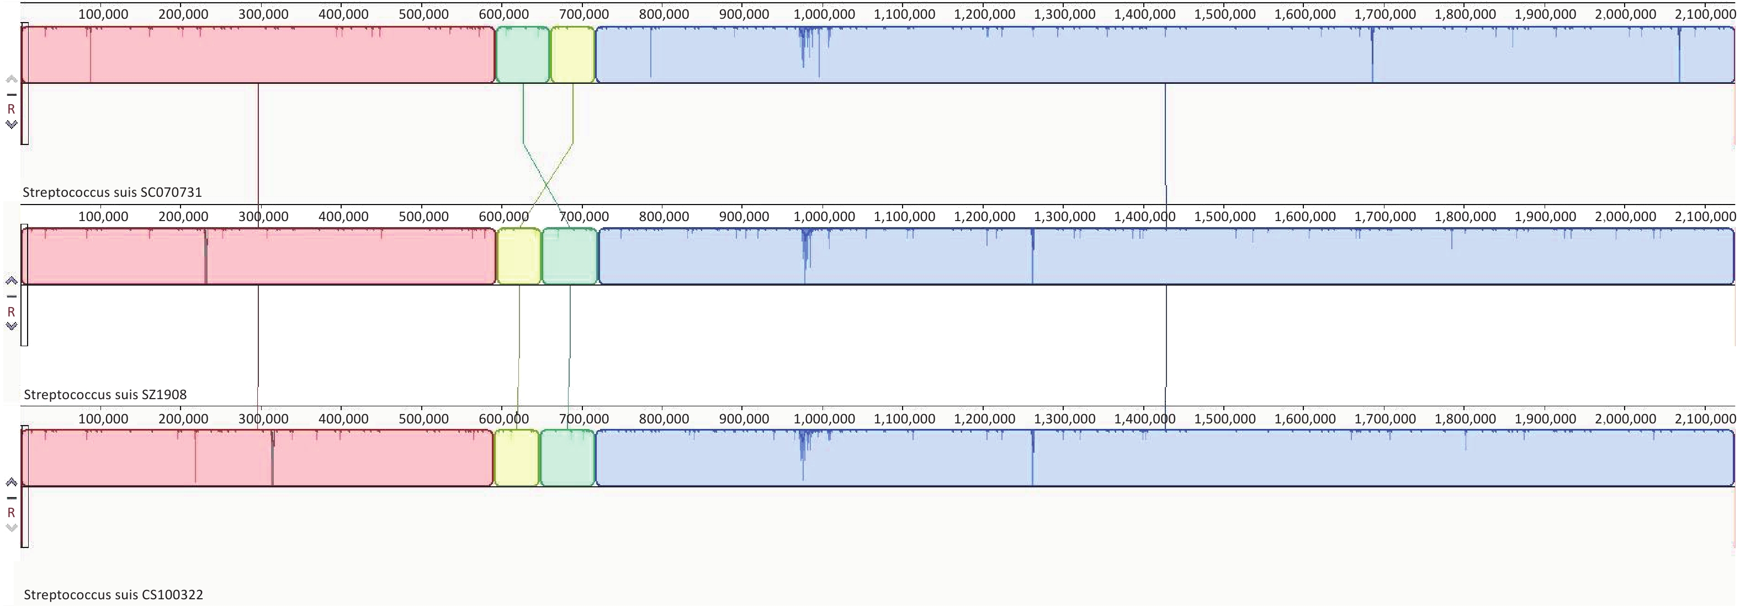Click the 'Streptococcus suis CS100322' label
This screenshot has width=1740, height=607.
tap(113, 595)
